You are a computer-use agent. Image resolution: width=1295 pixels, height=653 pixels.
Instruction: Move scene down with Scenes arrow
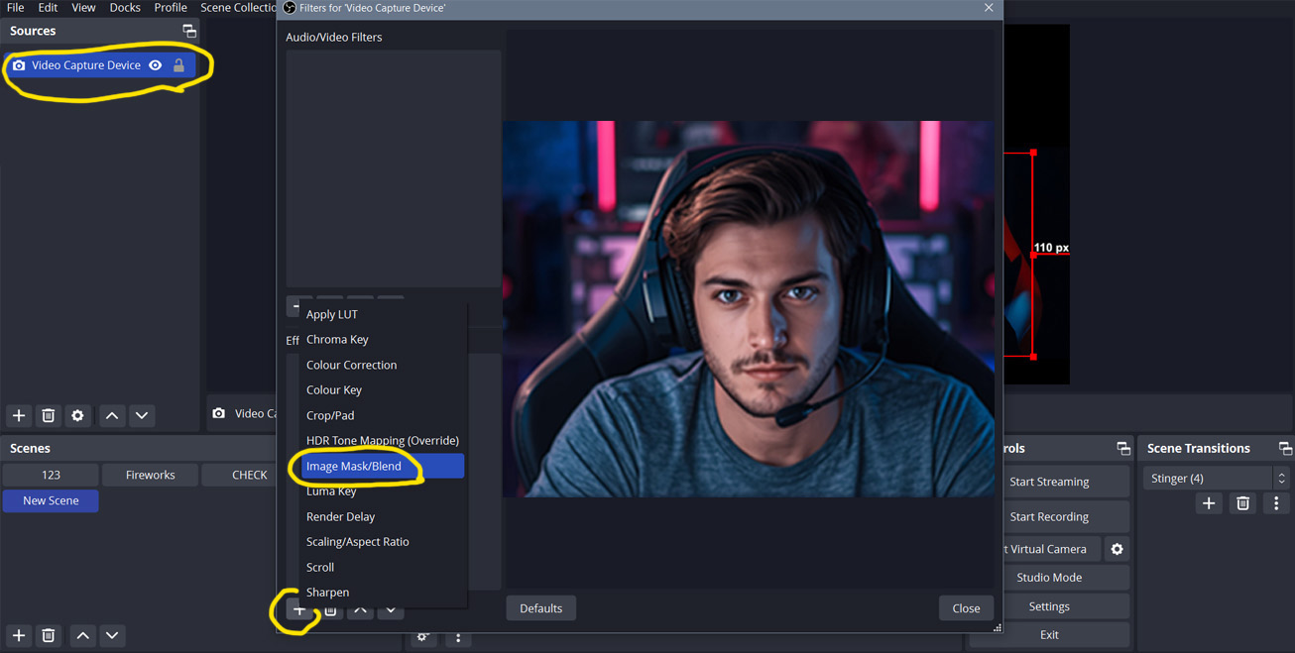(112, 635)
